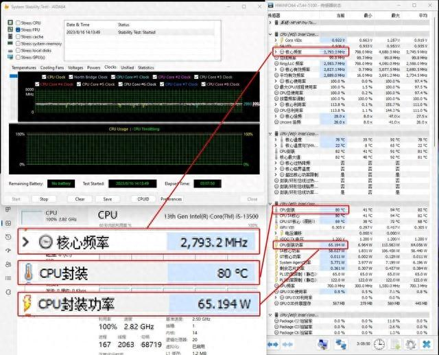Open Task Manager Details sidebar icon
The height and width of the screenshot is (355, 439).
[x=8, y=278]
